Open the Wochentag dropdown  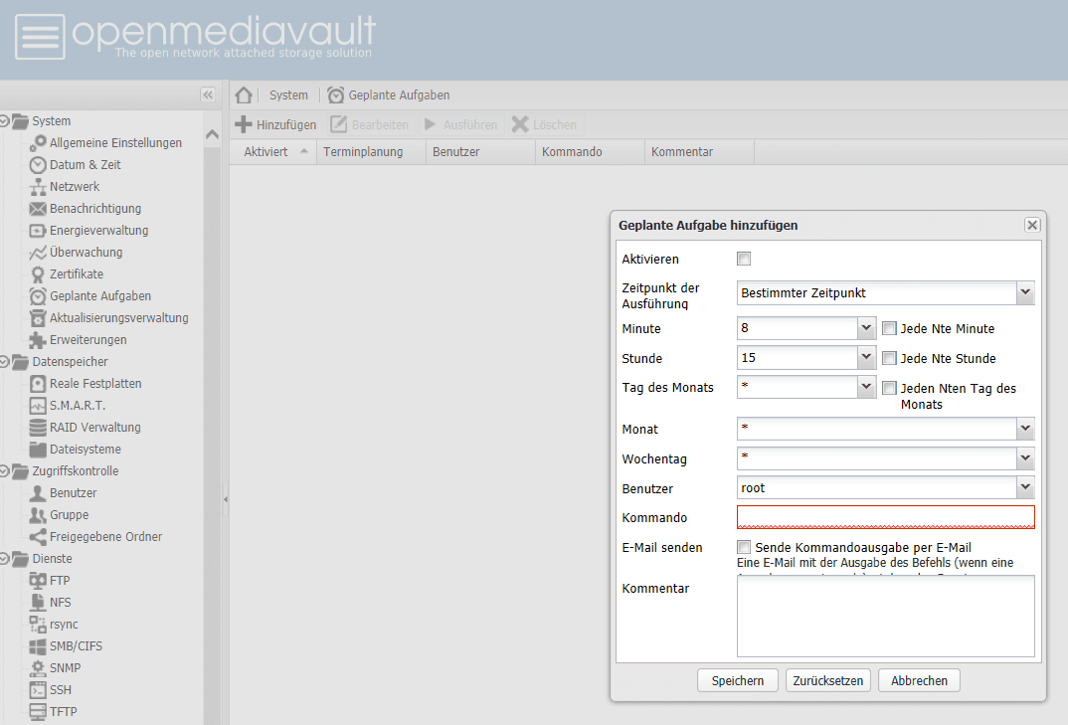tap(1025, 458)
